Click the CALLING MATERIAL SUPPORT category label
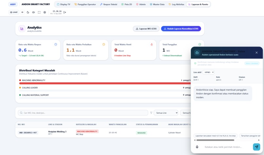This screenshot has width=264, height=155. 35,95
